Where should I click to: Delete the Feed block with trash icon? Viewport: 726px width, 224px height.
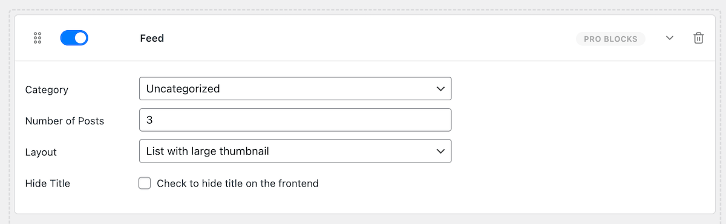click(698, 38)
